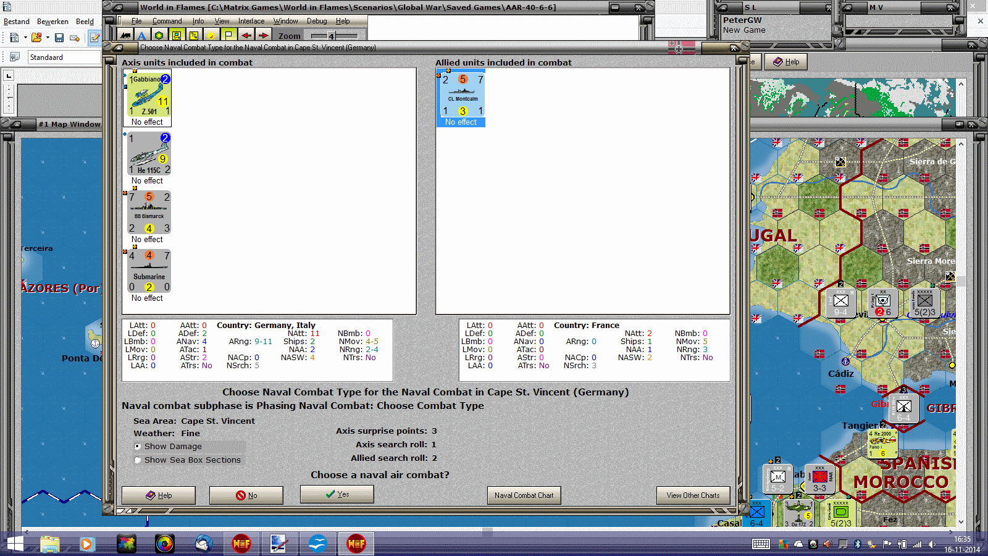The width and height of the screenshot is (988, 556).
Task: Open the media player taskbar icon
Action: click(x=86, y=544)
